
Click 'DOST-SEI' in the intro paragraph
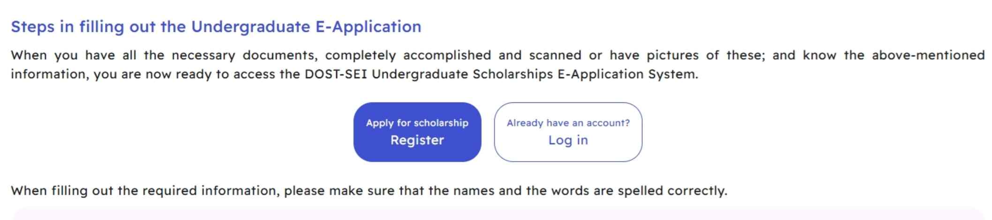[x=336, y=74]
